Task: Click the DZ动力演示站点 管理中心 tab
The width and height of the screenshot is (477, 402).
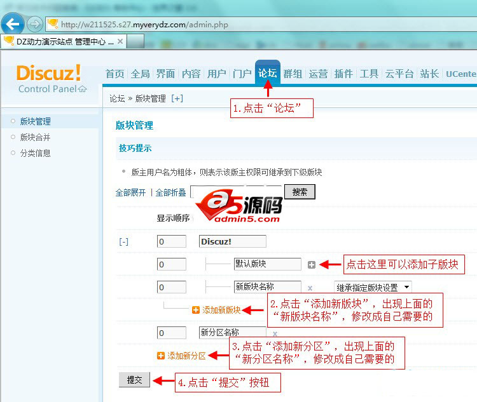Action: [x=63, y=41]
